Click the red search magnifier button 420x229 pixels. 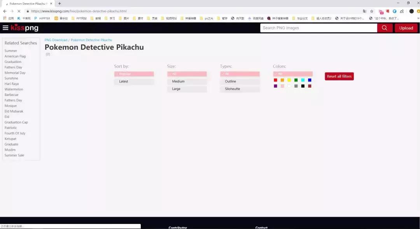tap(385, 28)
